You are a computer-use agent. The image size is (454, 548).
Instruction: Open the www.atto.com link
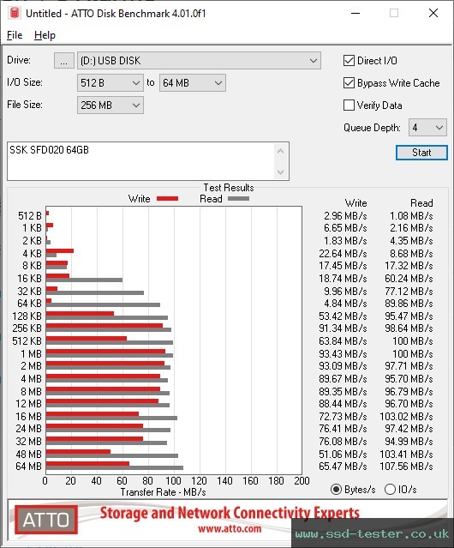pos(230,529)
